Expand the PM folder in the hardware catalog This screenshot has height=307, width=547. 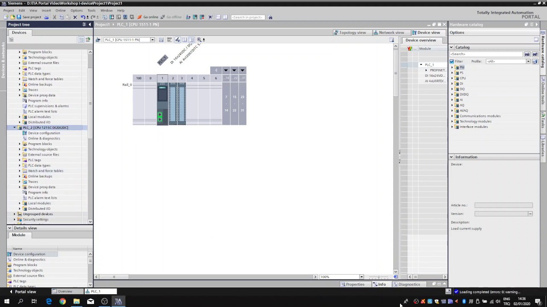452,67
